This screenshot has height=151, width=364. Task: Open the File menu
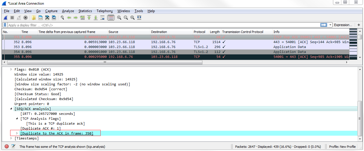click(x=7, y=11)
